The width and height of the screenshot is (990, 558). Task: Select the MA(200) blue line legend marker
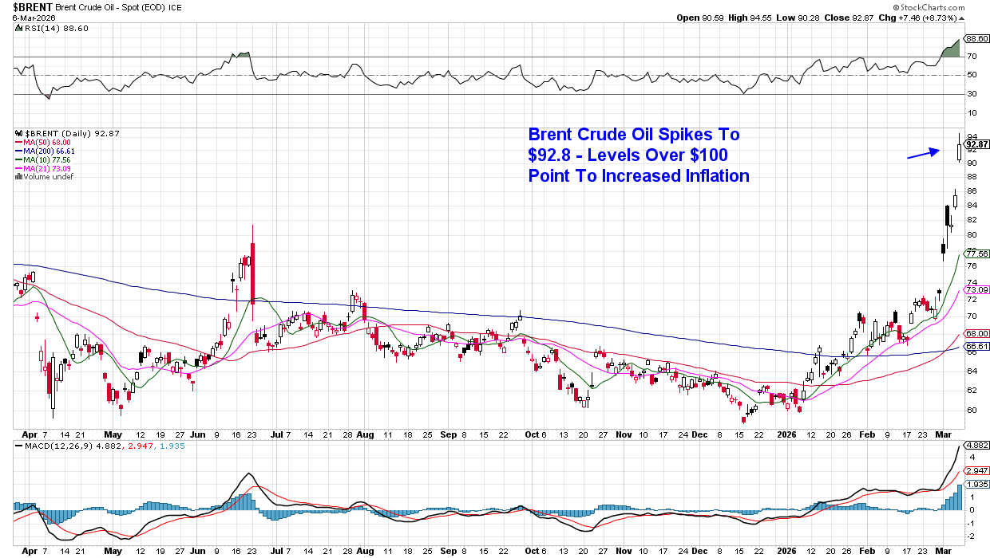pos(17,151)
